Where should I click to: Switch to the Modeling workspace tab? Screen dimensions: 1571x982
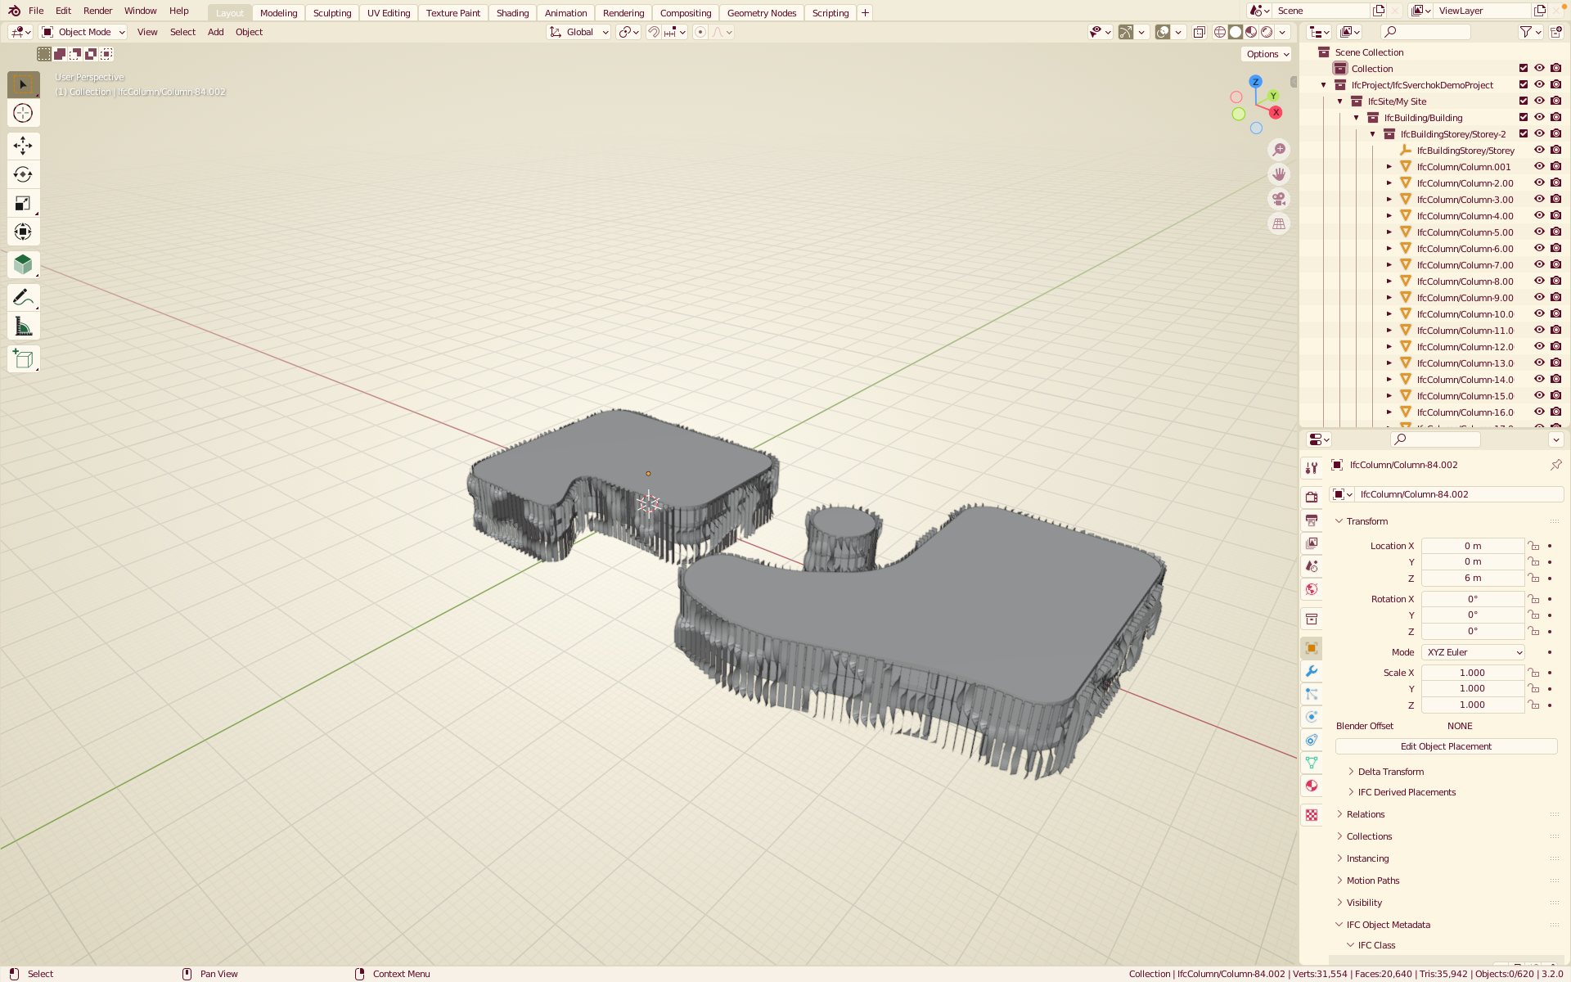(278, 13)
